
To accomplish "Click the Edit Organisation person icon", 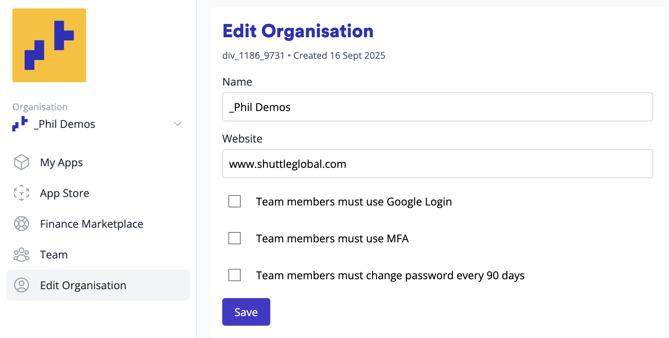I will (x=22, y=285).
